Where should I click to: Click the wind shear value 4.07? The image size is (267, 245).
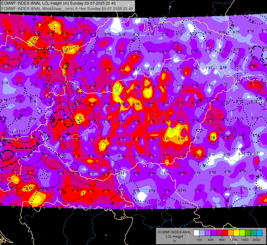[253, 84]
